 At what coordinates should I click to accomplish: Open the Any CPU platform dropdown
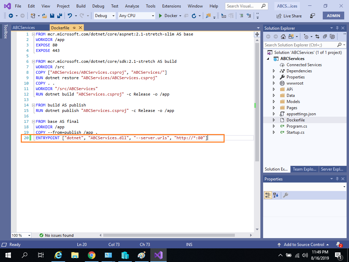point(136,16)
